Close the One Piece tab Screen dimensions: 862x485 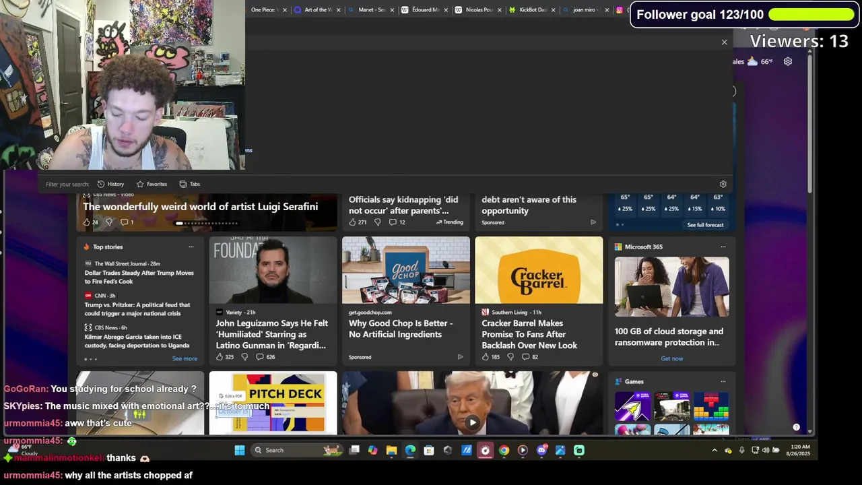tap(284, 10)
